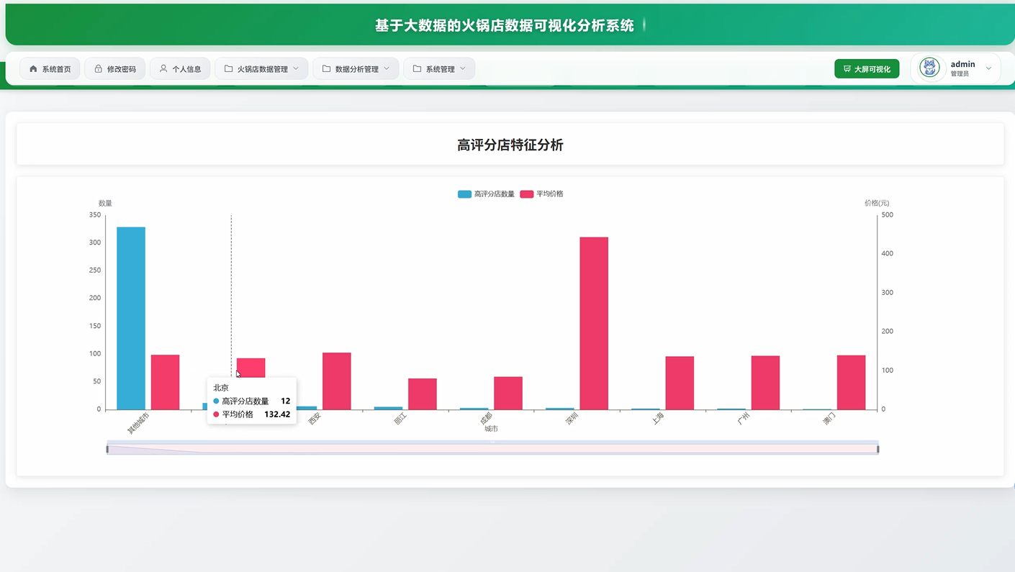Open the 系统管理 menu label
This screenshot has width=1015, height=572.
[x=441, y=69]
